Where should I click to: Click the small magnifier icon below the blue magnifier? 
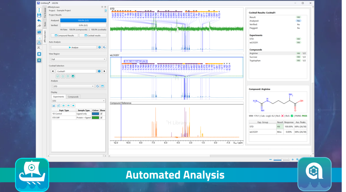pyautogui.click(x=40, y=38)
